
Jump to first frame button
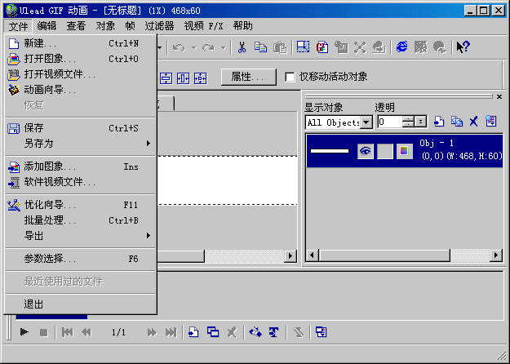coord(68,332)
